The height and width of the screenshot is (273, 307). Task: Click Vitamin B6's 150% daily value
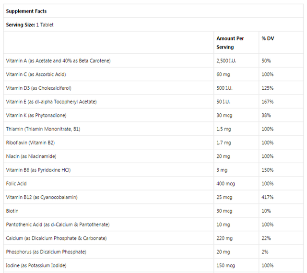coord(268,170)
